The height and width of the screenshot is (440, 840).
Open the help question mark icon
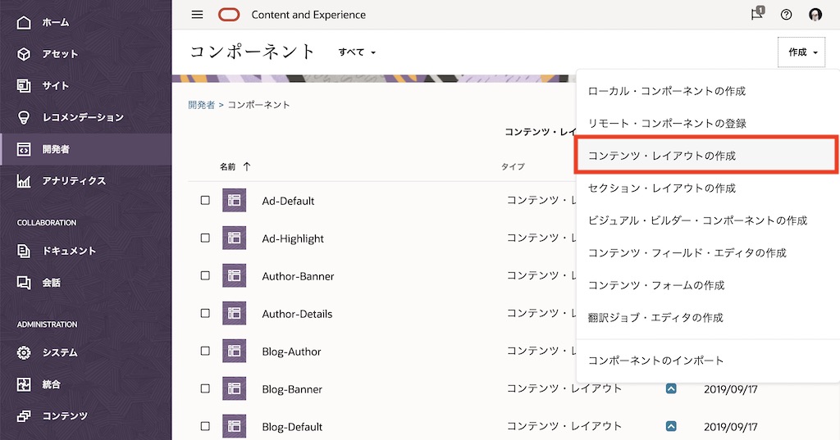pos(786,15)
